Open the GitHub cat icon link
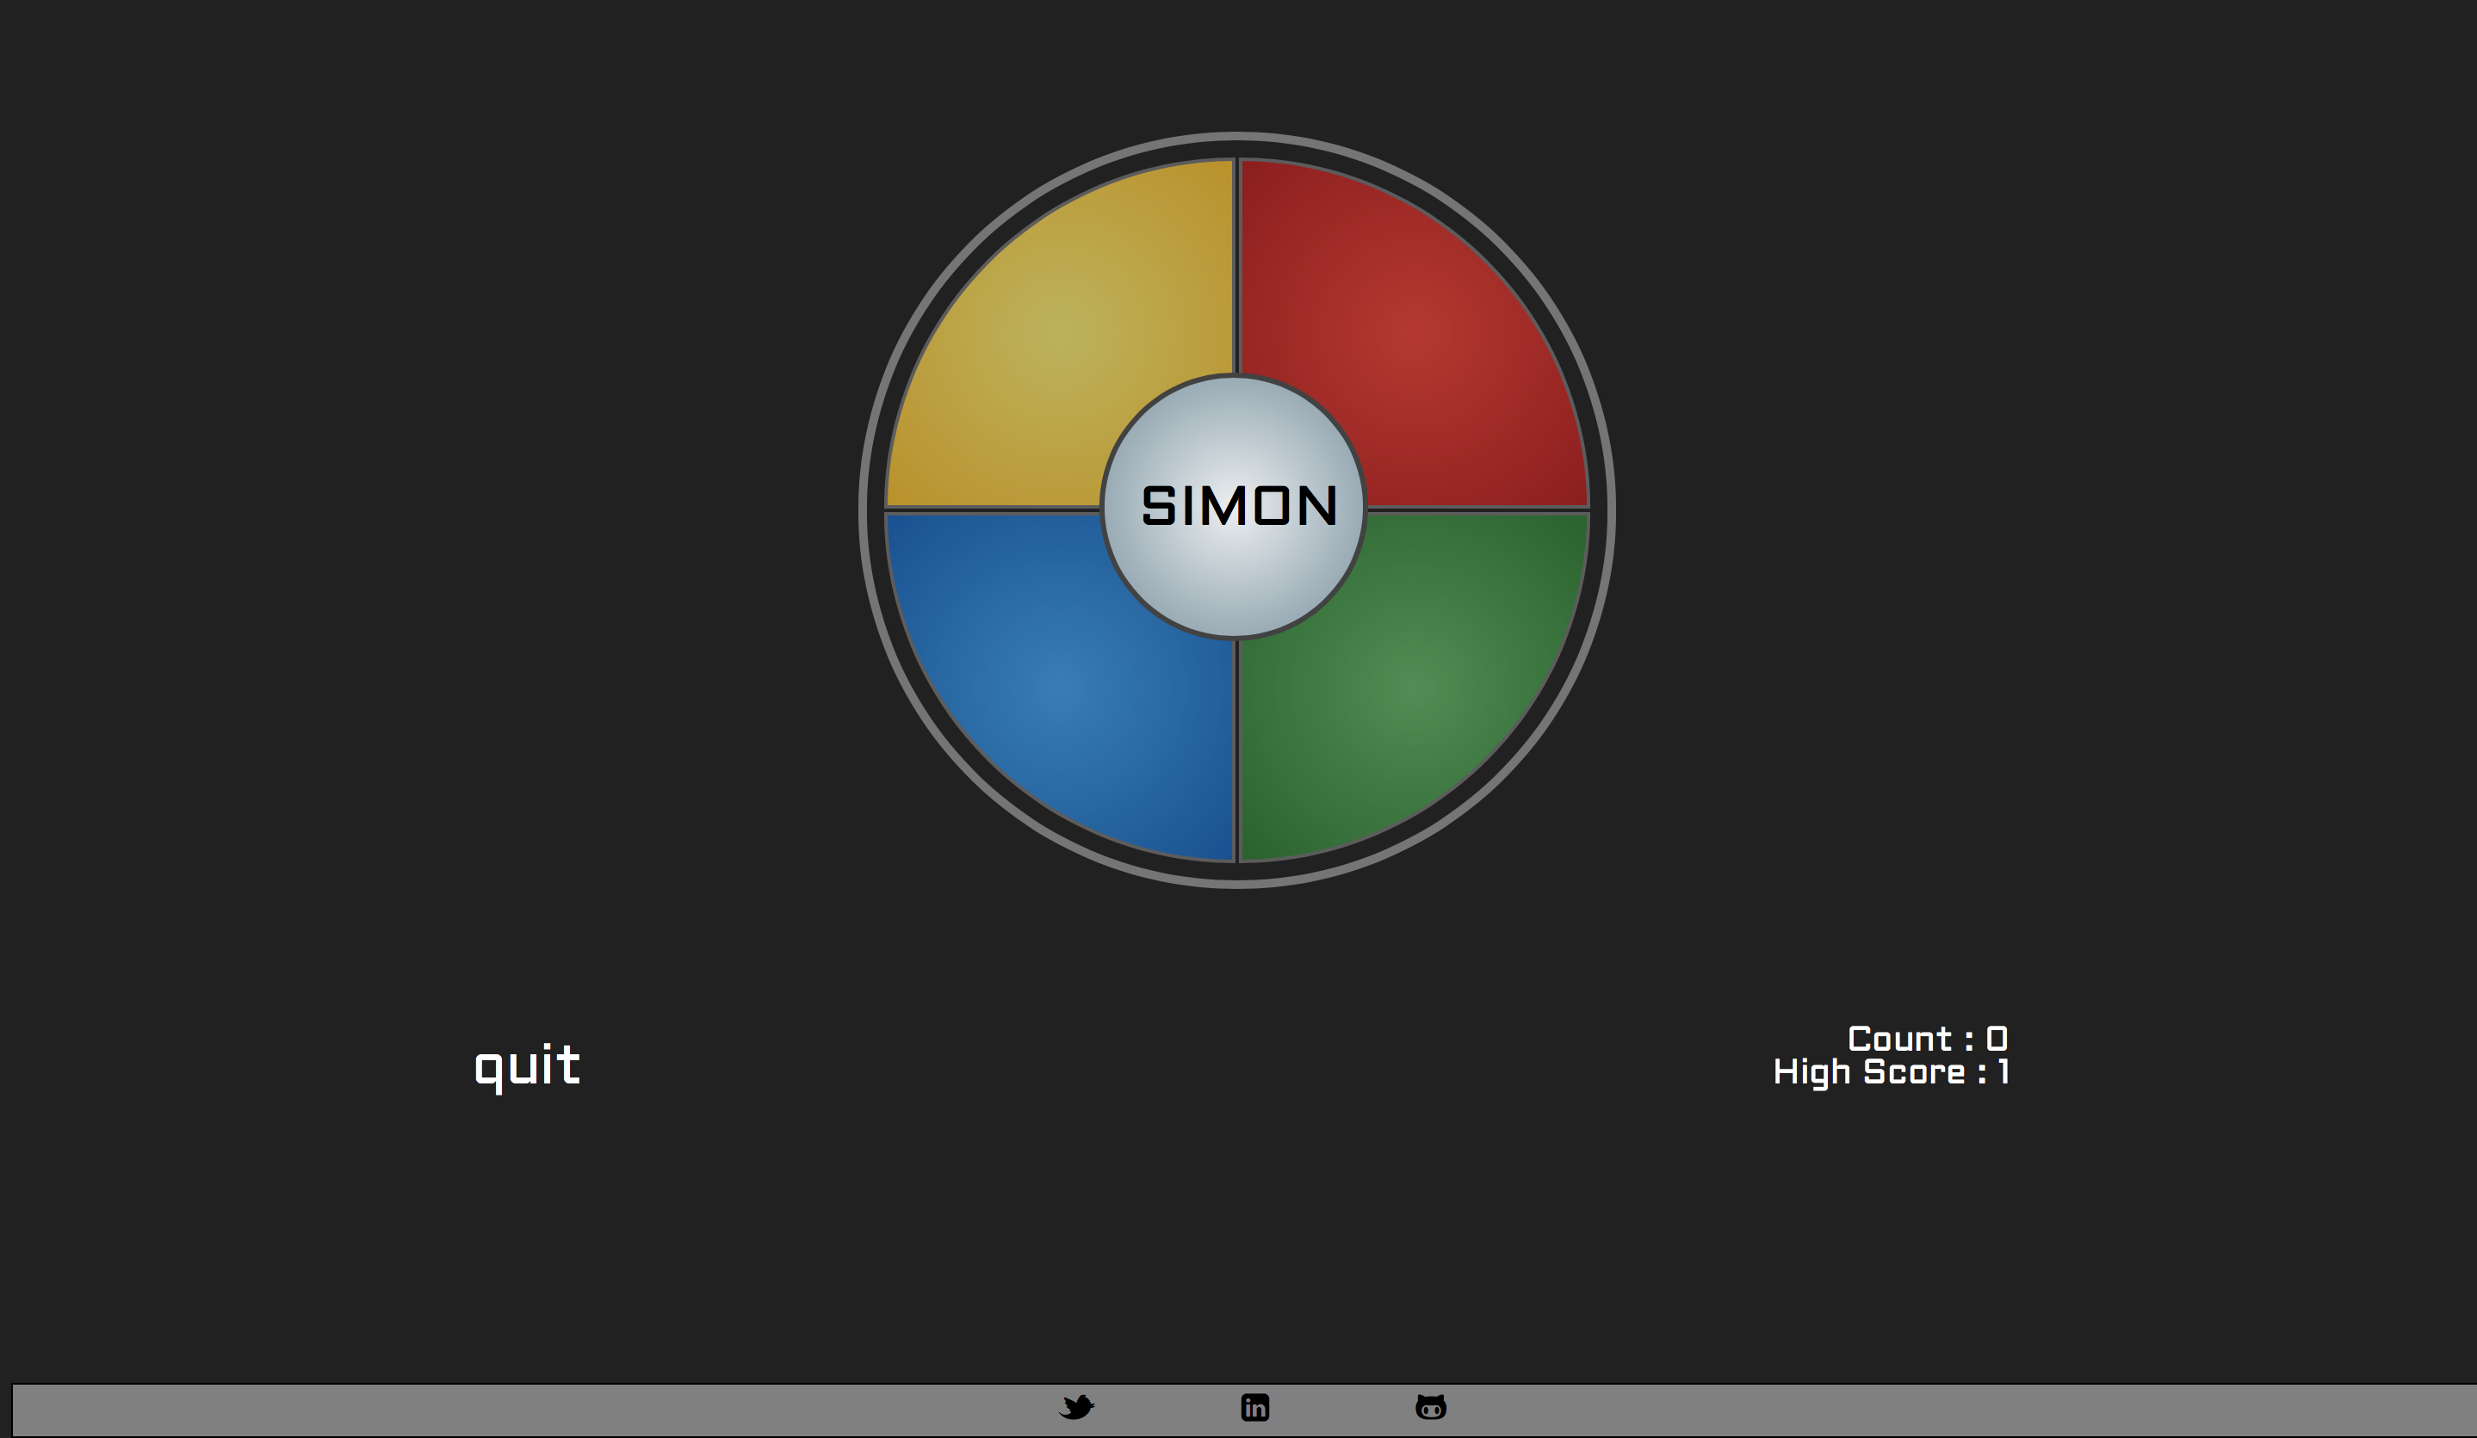The height and width of the screenshot is (1438, 2477). 1430,1408
